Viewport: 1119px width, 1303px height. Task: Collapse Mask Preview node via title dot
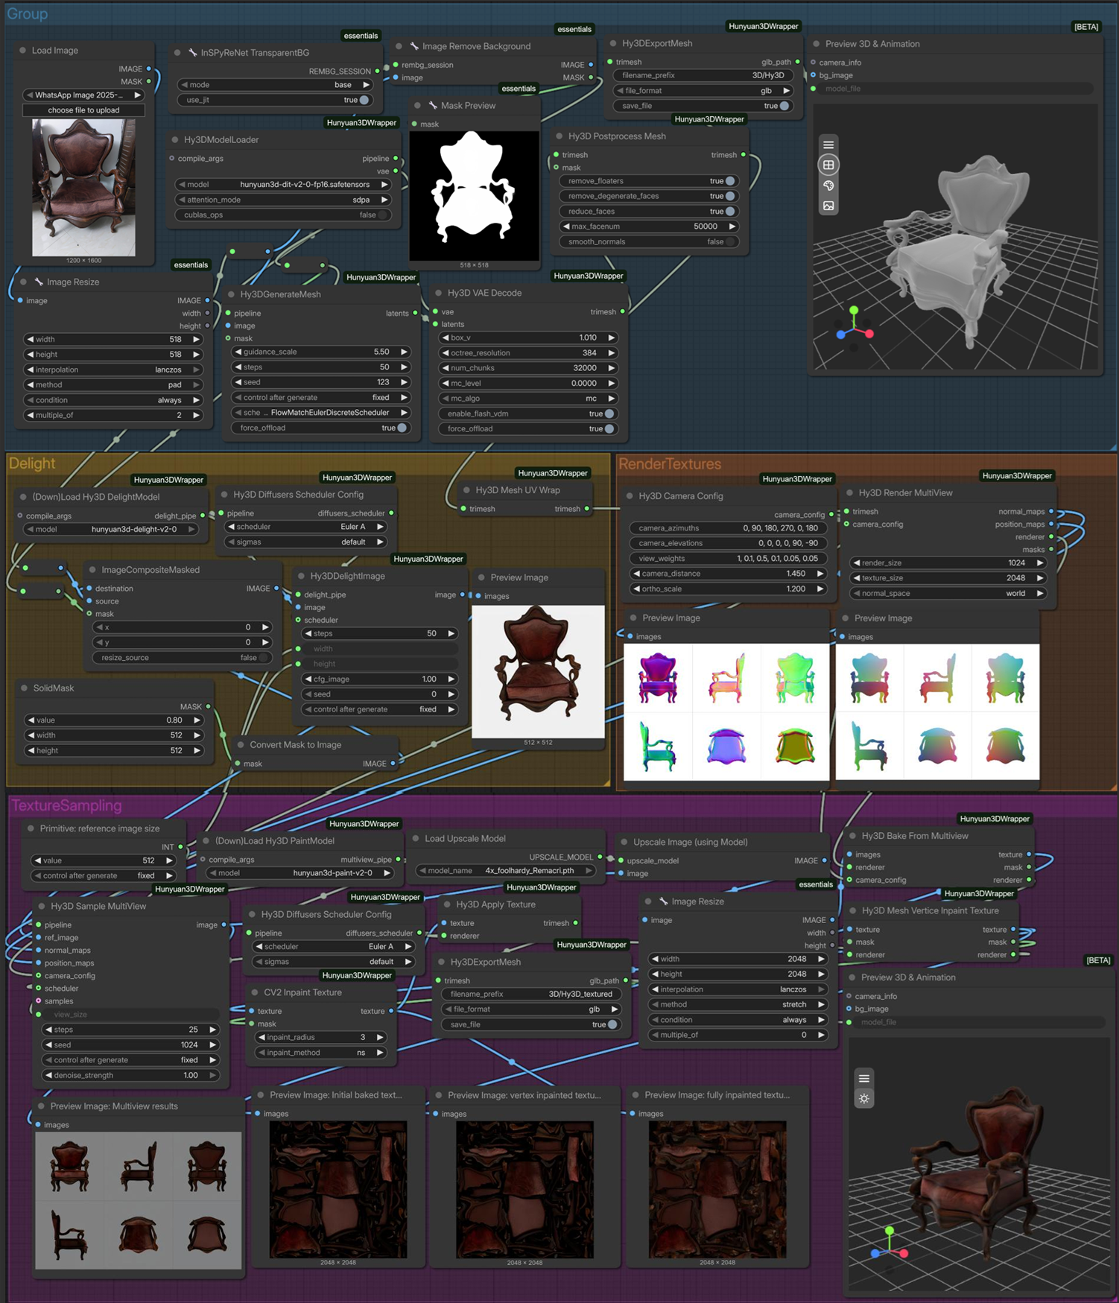(417, 106)
